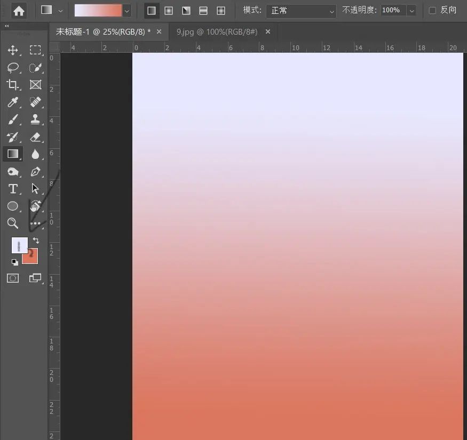Click the Home button
The image size is (467, 440).
coord(19,11)
